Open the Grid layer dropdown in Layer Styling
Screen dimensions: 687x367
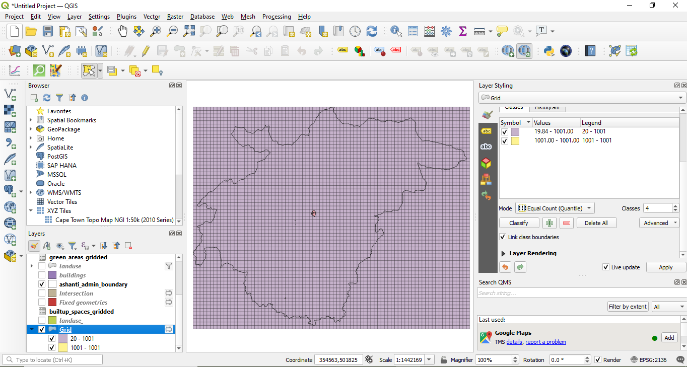tap(582, 98)
